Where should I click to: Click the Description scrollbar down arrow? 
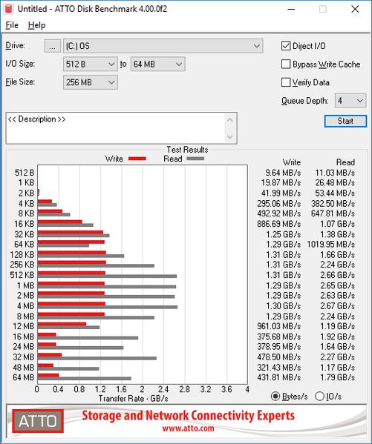[230, 137]
